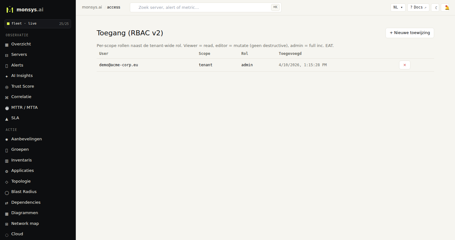Click the monsys.ai breadcrumb link
The width and height of the screenshot is (455, 240).
(x=92, y=7)
